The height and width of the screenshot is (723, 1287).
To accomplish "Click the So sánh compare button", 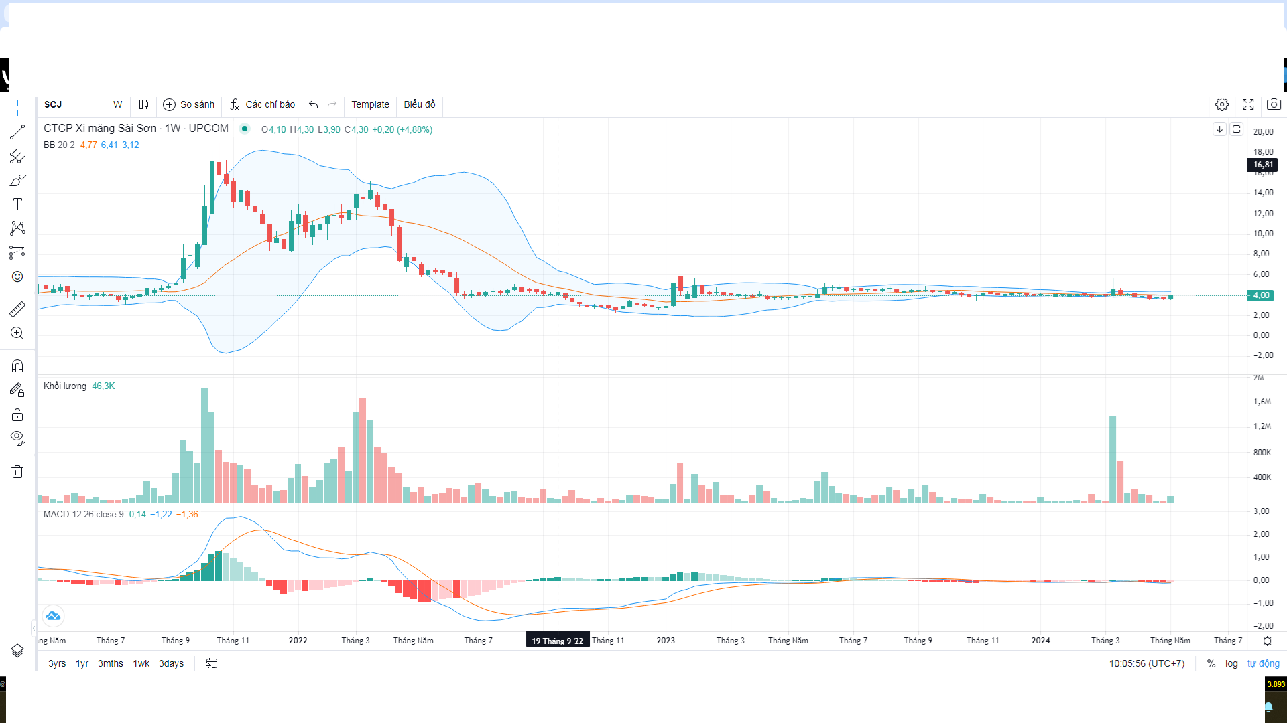I will pyautogui.click(x=189, y=104).
